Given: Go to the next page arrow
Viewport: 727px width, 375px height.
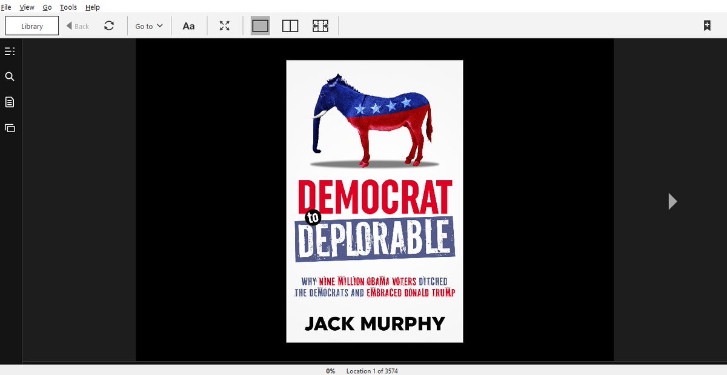Looking at the screenshot, I should 672,201.
